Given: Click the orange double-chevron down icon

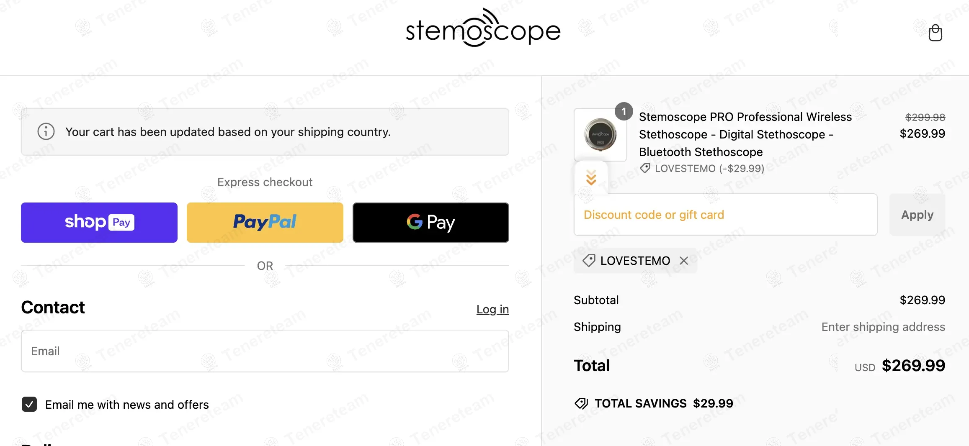Looking at the screenshot, I should [591, 178].
